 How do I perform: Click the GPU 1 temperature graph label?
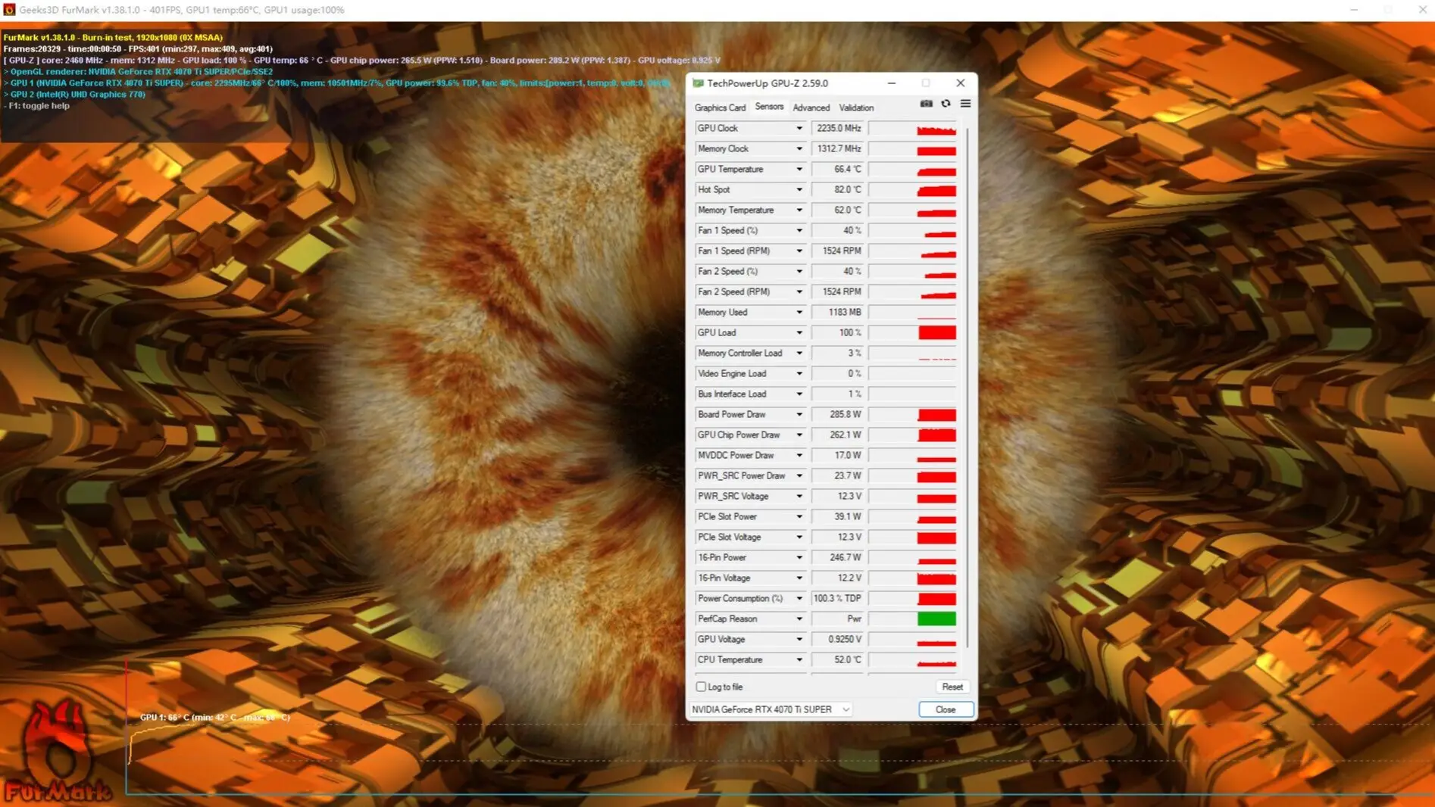(x=215, y=717)
